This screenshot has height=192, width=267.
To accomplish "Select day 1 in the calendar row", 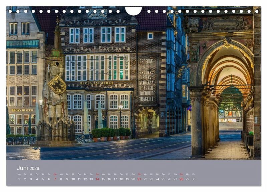I will click(x=19, y=179).
